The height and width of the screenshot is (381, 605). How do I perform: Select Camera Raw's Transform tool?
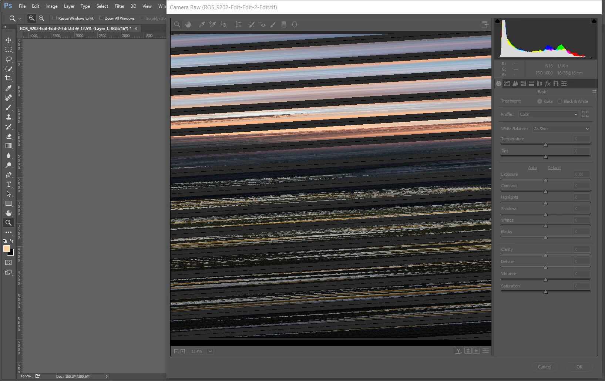point(238,24)
